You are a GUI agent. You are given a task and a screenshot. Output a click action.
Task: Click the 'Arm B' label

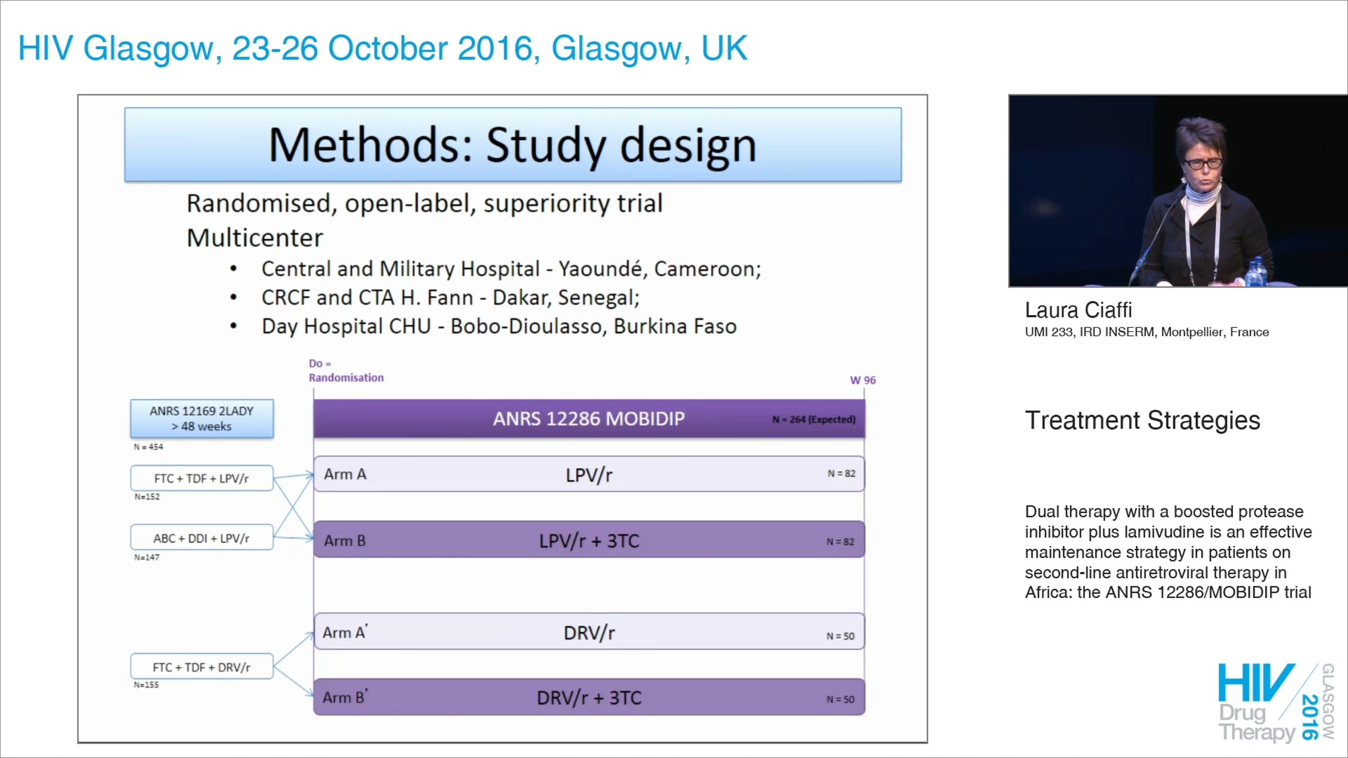345,541
